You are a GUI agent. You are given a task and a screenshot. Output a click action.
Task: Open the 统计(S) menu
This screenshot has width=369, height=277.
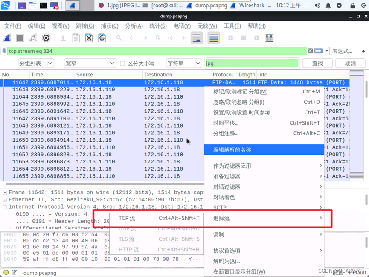tap(158, 26)
